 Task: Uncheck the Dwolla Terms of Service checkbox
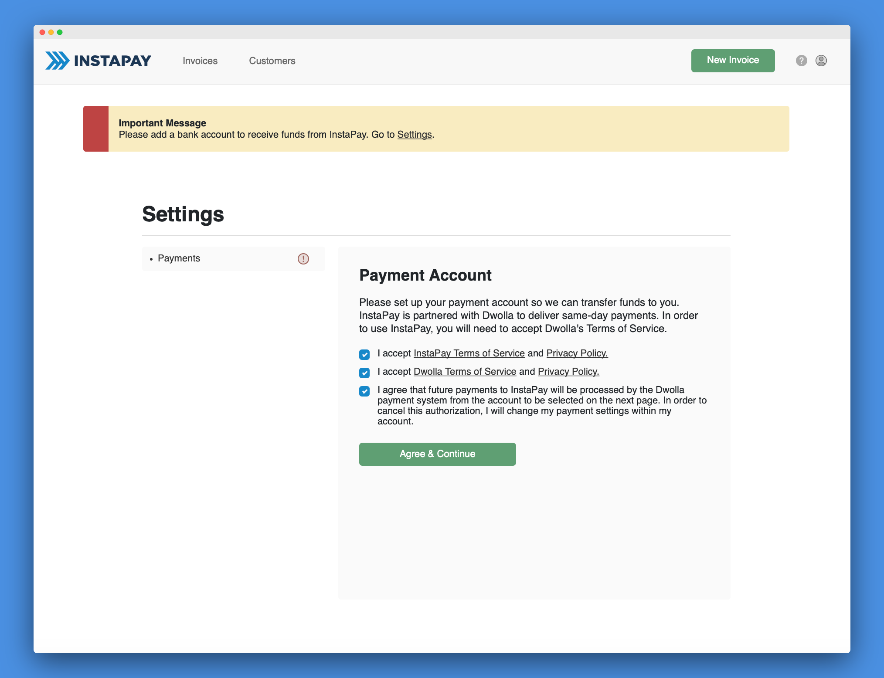364,373
